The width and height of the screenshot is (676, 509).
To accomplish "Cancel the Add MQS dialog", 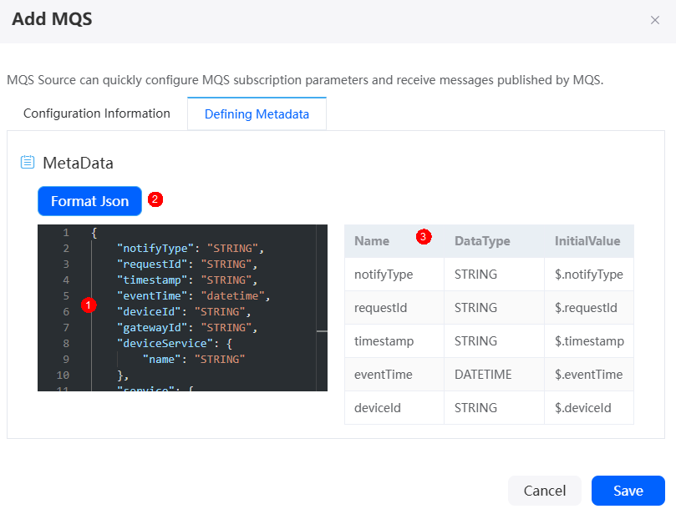I will tap(545, 491).
